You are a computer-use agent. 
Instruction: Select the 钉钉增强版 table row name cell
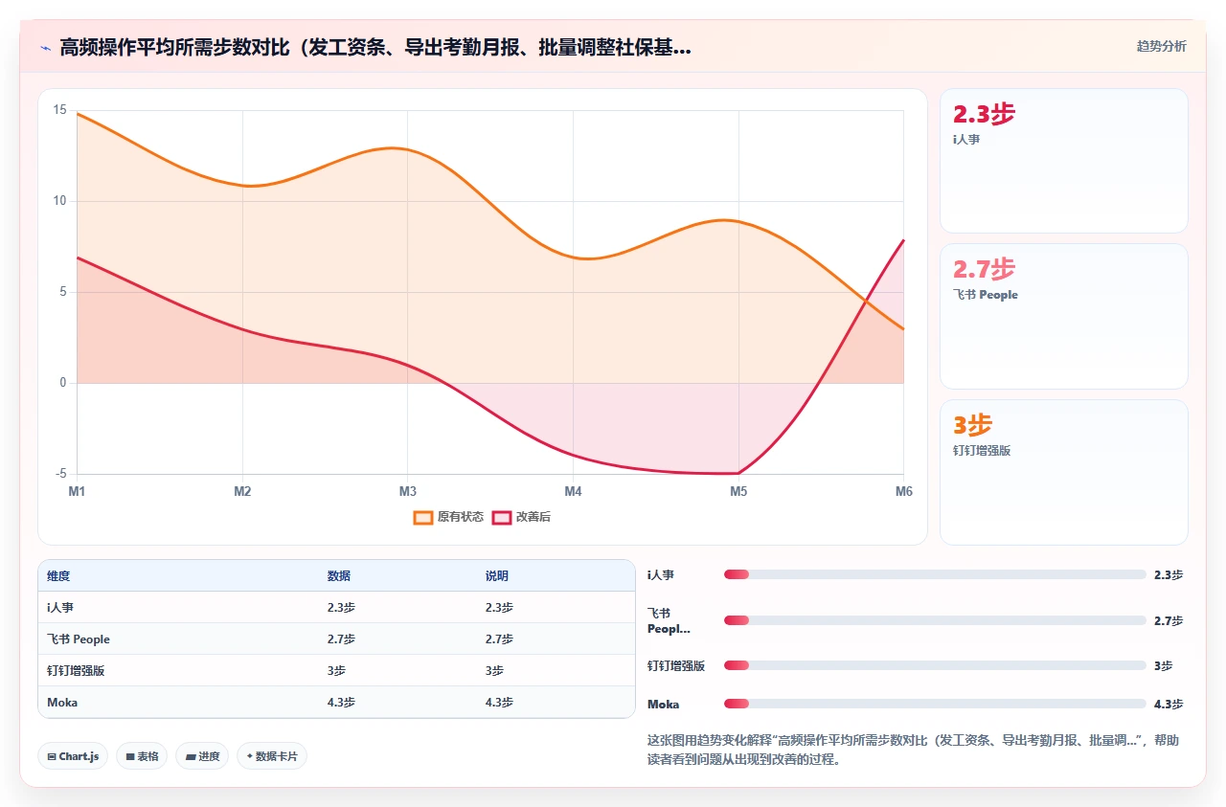point(178,671)
